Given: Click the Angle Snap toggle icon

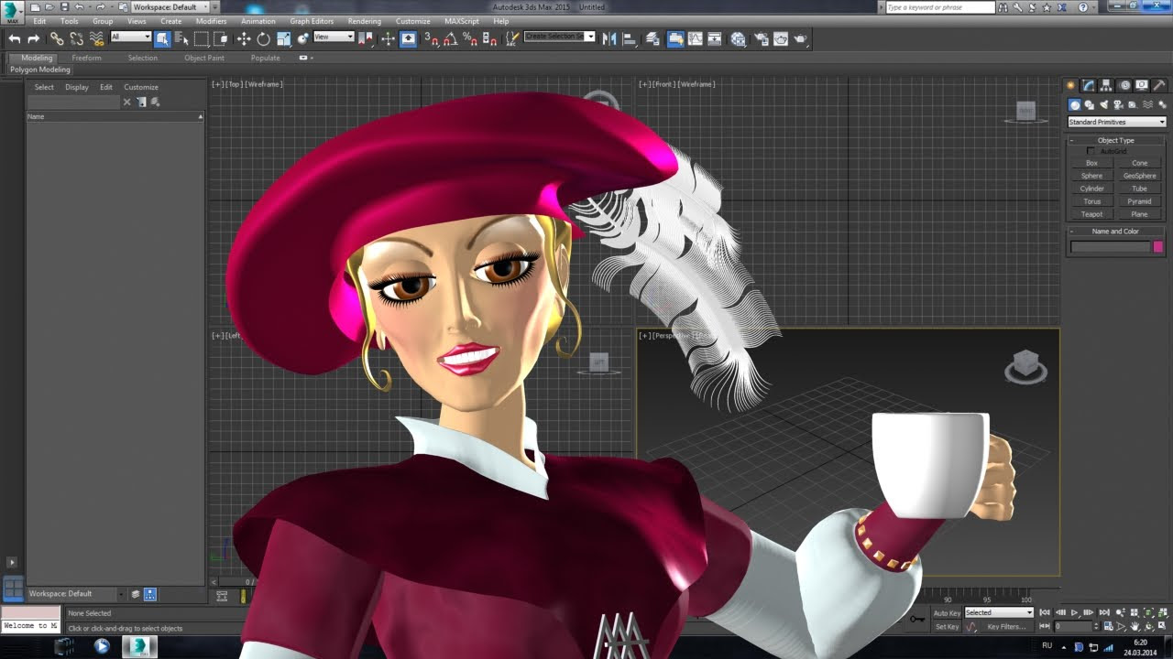Looking at the screenshot, I should 450,38.
